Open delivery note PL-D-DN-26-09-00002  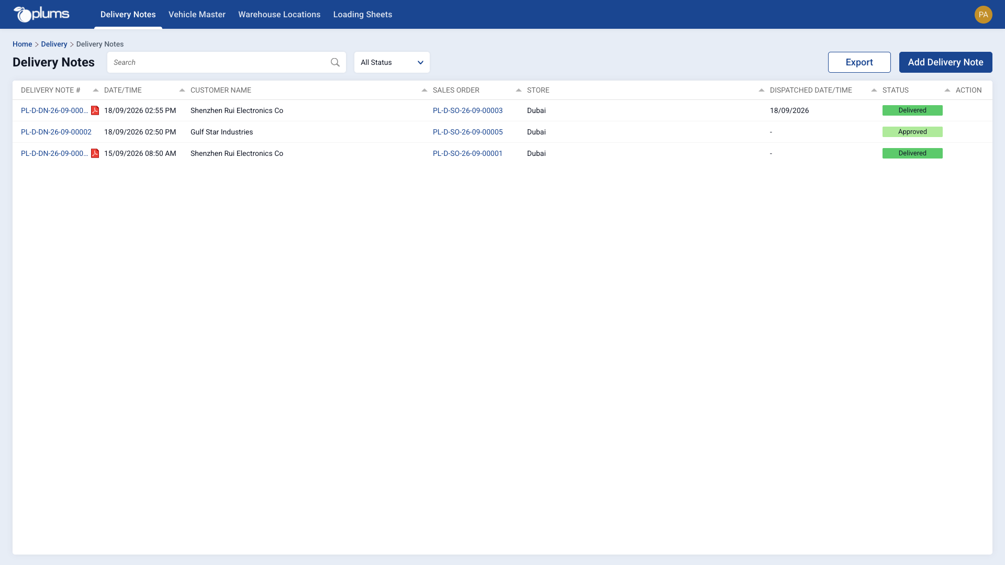(56, 132)
